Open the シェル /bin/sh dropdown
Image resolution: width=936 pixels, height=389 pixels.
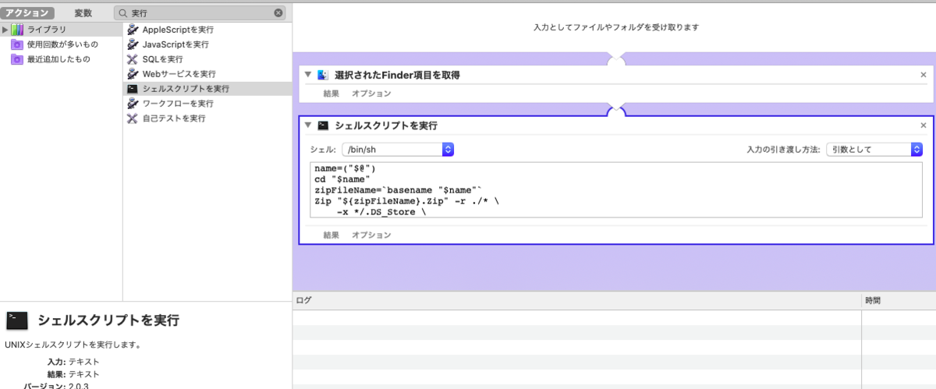coord(398,149)
